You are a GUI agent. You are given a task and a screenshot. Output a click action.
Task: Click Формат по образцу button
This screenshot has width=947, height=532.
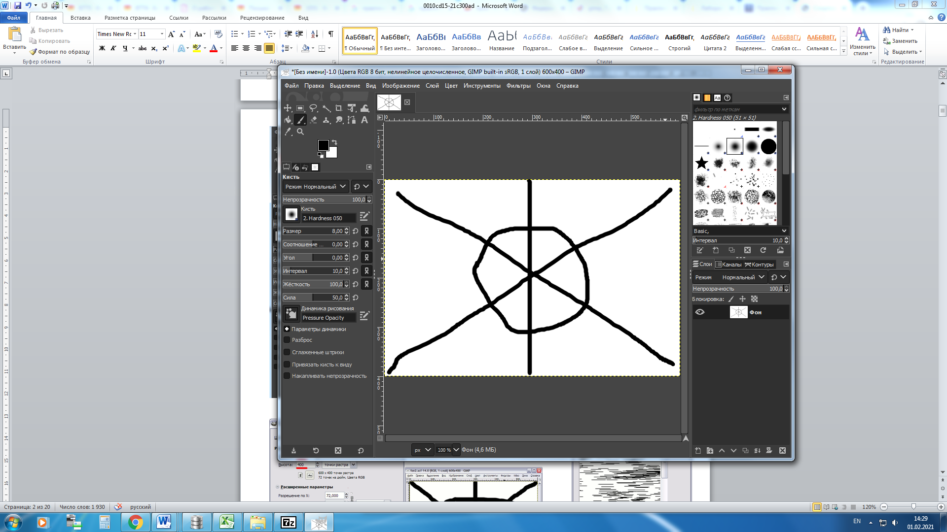click(60, 52)
